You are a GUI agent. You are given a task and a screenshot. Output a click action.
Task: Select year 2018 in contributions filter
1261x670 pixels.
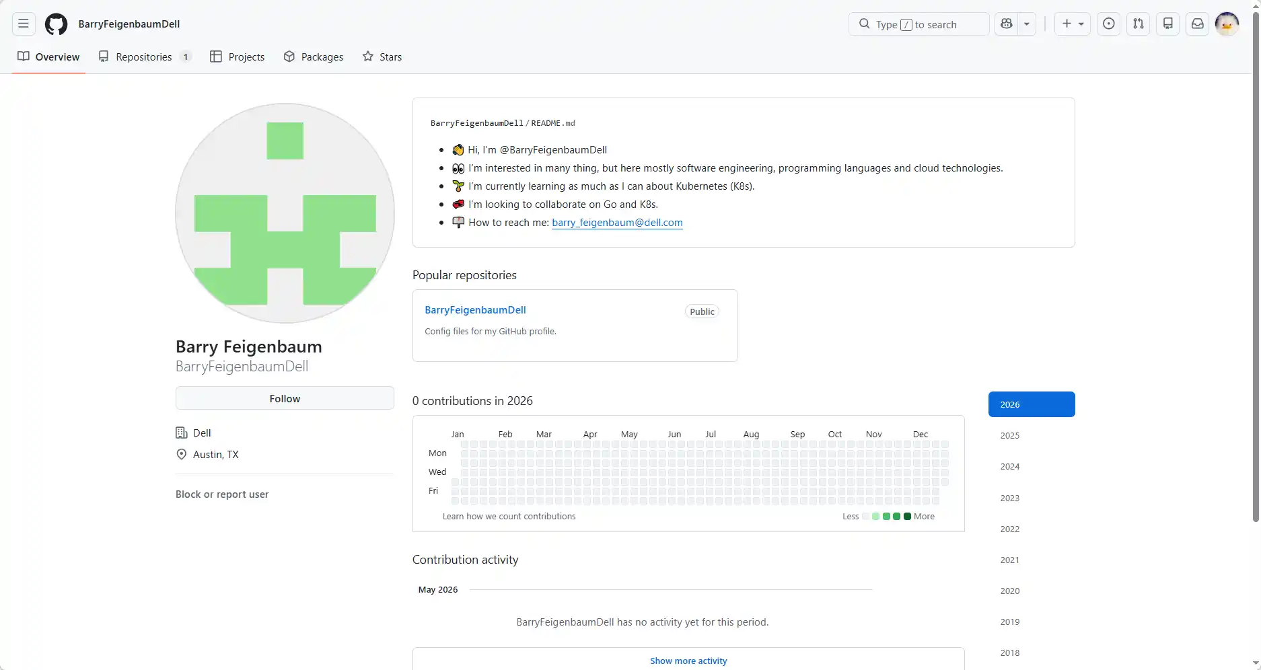(x=1032, y=653)
